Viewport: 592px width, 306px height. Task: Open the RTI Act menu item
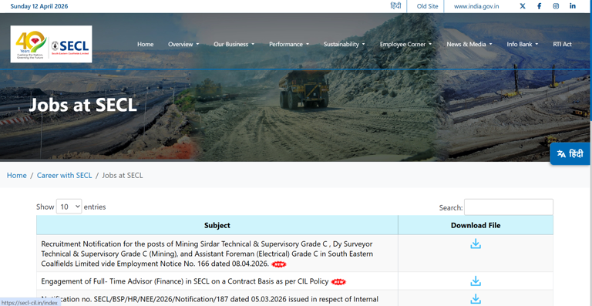[x=562, y=44]
